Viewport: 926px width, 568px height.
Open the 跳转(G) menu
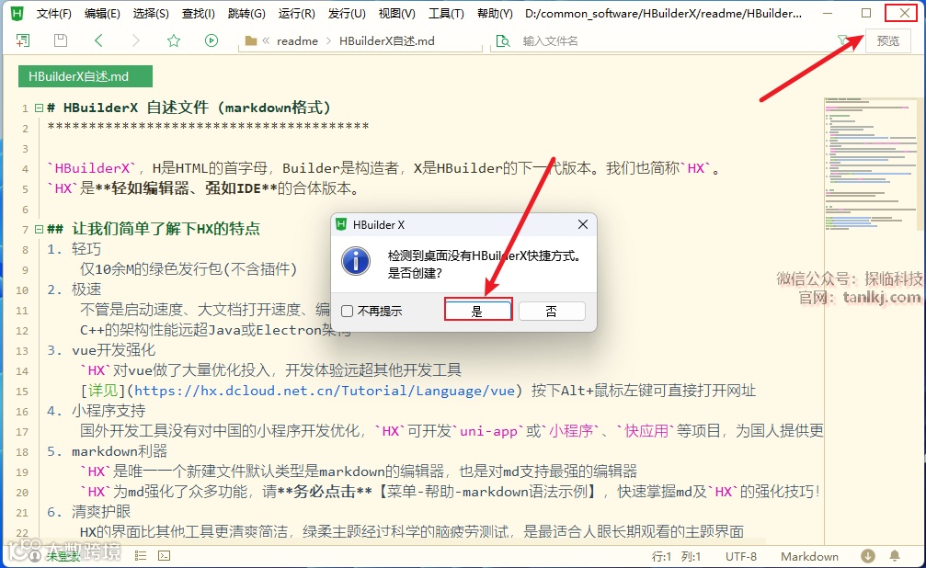(x=246, y=13)
